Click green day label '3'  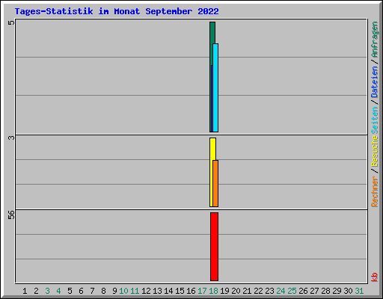47,291
